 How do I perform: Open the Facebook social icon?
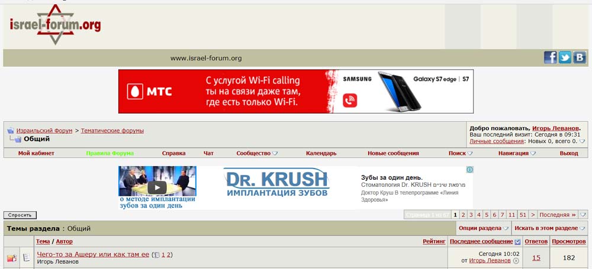tap(550, 58)
